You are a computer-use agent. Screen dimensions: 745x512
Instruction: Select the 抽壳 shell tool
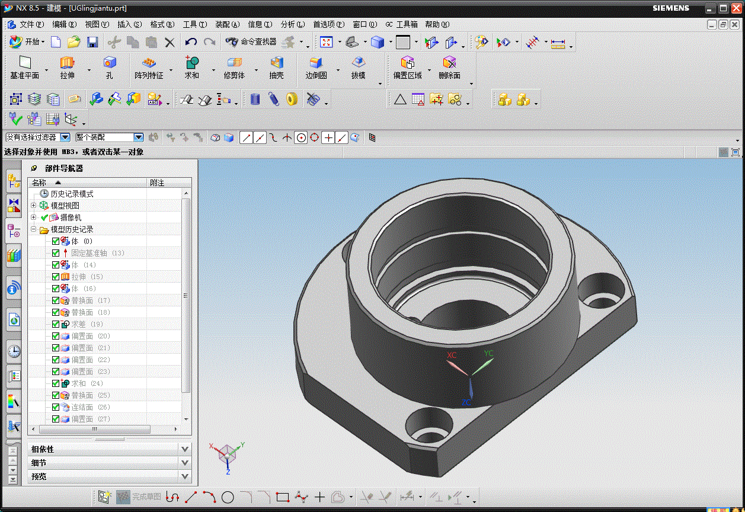pyautogui.click(x=276, y=68)
